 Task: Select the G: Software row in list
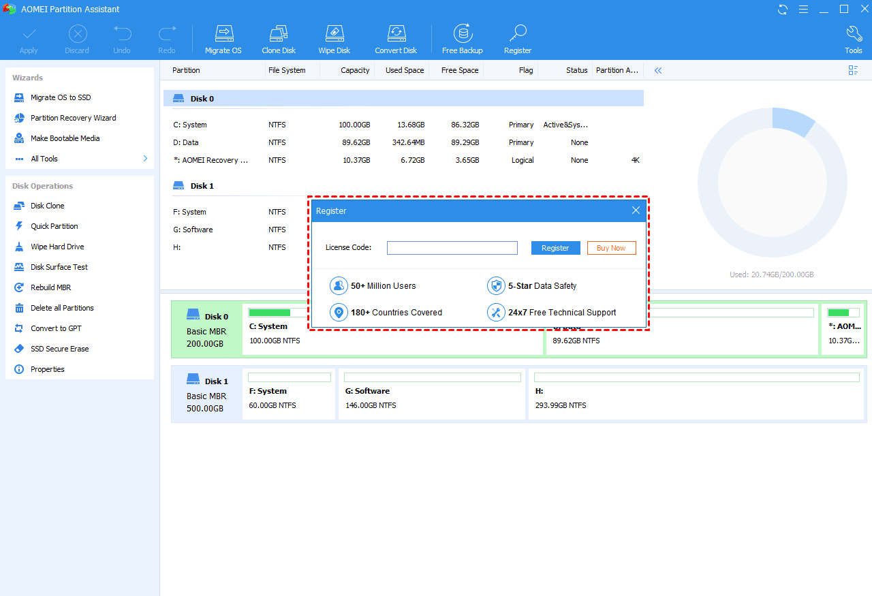(x=236, y=230)
